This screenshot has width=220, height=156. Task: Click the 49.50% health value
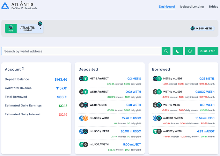click(204, 110)
